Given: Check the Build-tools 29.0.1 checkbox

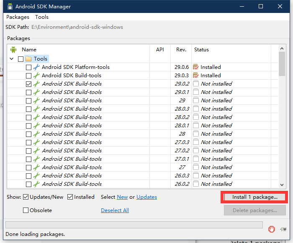Looking at the screenshot, I should pyautogui.click(x=28, y=92).
